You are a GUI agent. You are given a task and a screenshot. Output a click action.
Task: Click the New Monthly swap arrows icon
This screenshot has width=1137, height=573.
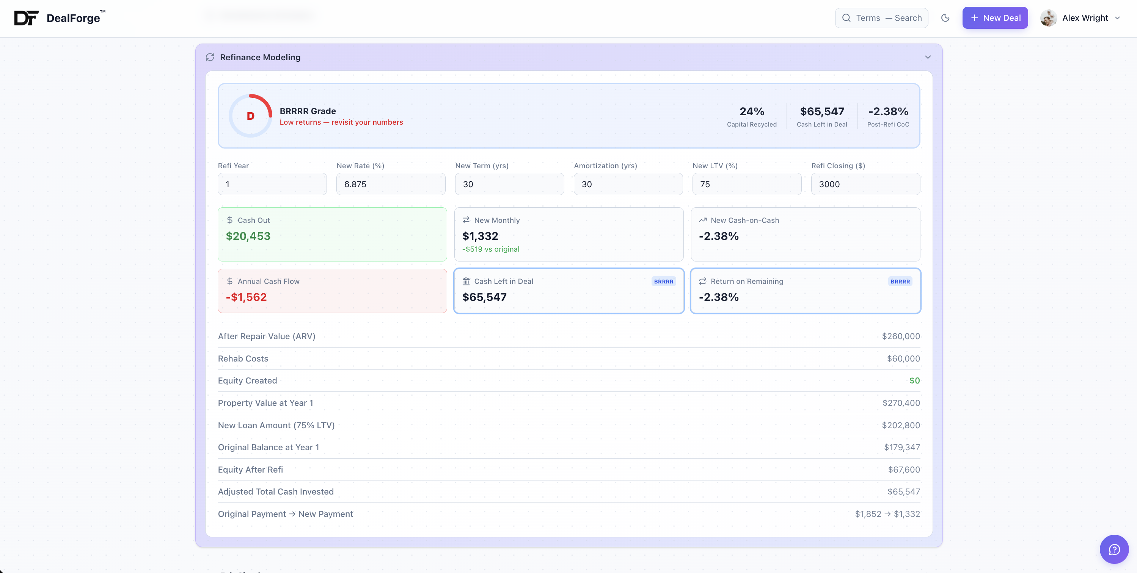(466, 220)
